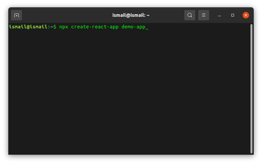The height and width of the screenshot is (164, 262).
Task: Click the dollar sign prompt symbol
Action: pyautogui.click(x=55, y=27)
